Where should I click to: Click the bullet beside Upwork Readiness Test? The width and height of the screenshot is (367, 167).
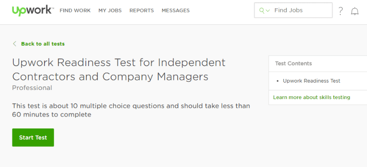tap(278, 81)
